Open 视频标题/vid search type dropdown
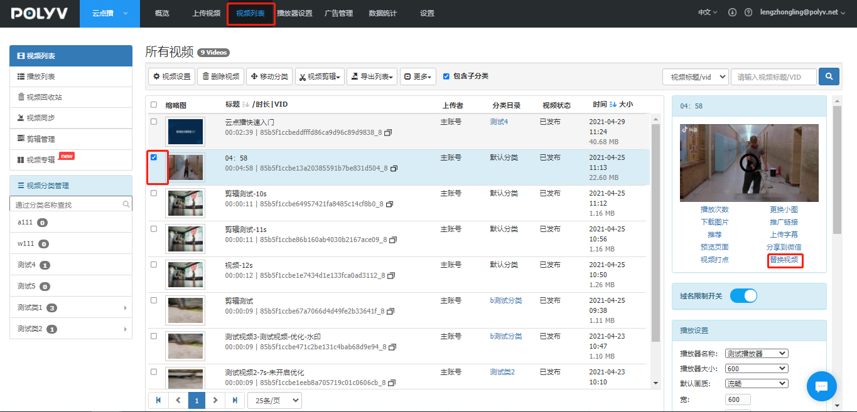 coord(695,77)
